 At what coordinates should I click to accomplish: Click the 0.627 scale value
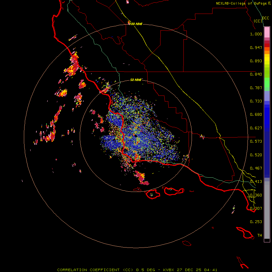click(x=256, y=128)
